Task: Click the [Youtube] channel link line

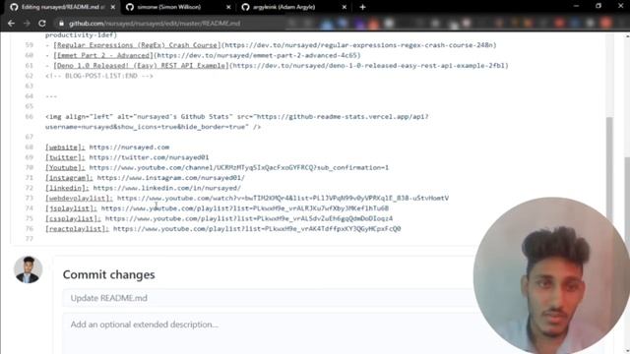Action: pyautogui.click(x=217, y=168)
